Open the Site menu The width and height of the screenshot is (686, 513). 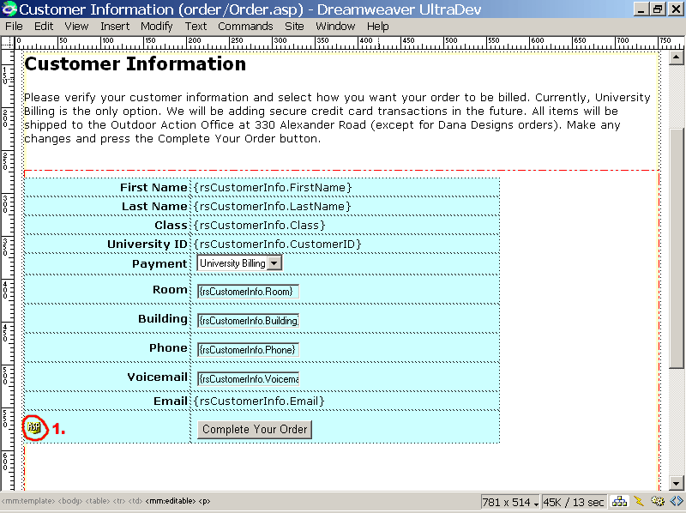click(x=294, y=26)
